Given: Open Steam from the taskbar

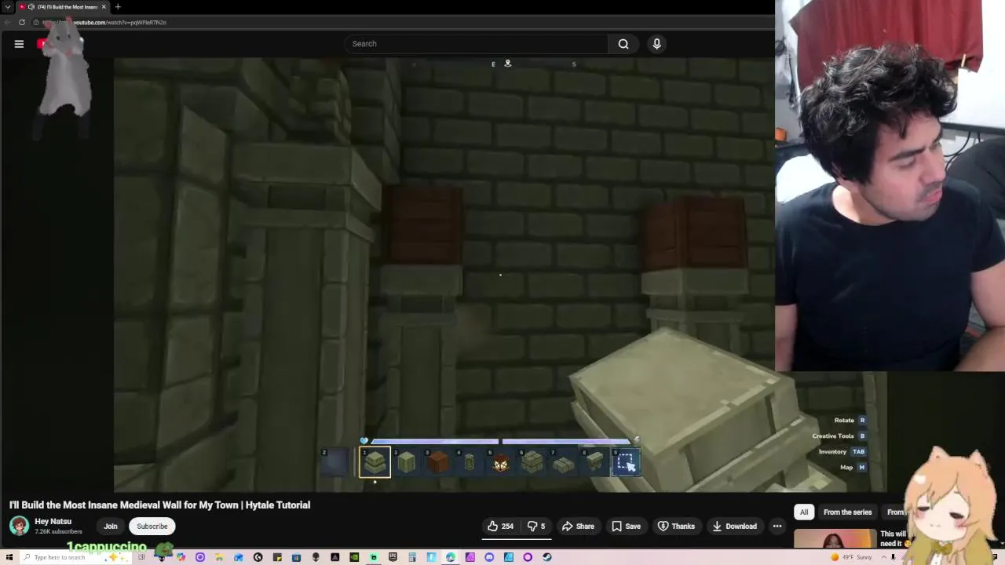Looking at the screenshot, I should (x=547, y=557).
